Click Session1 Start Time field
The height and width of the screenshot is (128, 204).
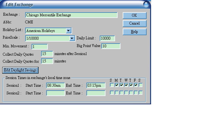click(55, 85)
